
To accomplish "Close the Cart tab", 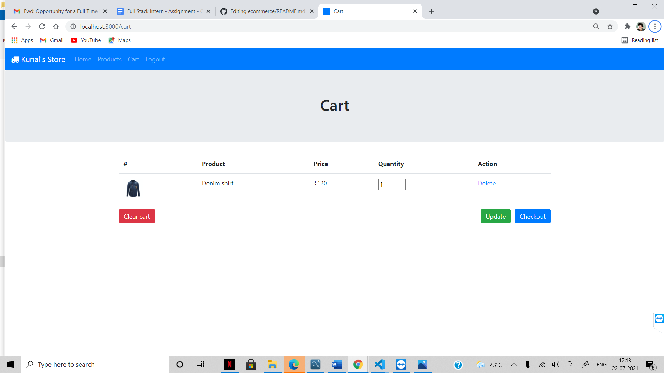I will pos(415,11).
